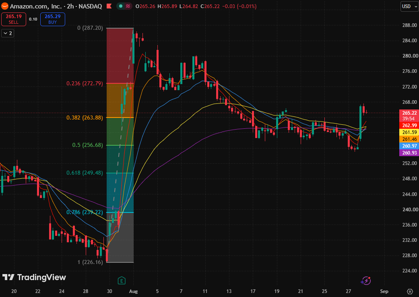Image resolution: width=419 pixels, height=297 pixels.
Task: Click the current price label 265.22
Action: click(x=409, y=113)
